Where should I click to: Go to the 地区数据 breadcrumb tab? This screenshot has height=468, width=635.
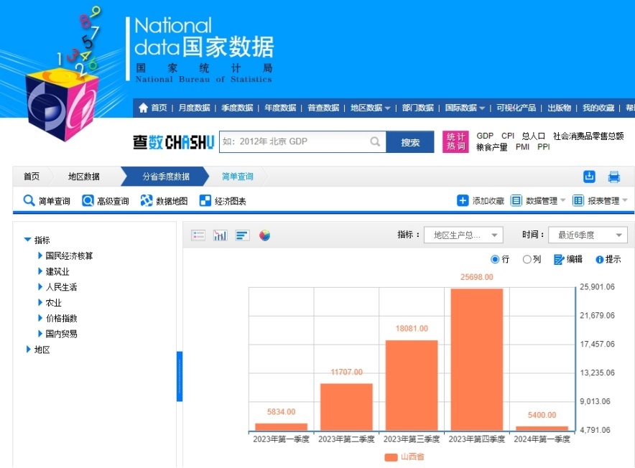tap(84, 177)
